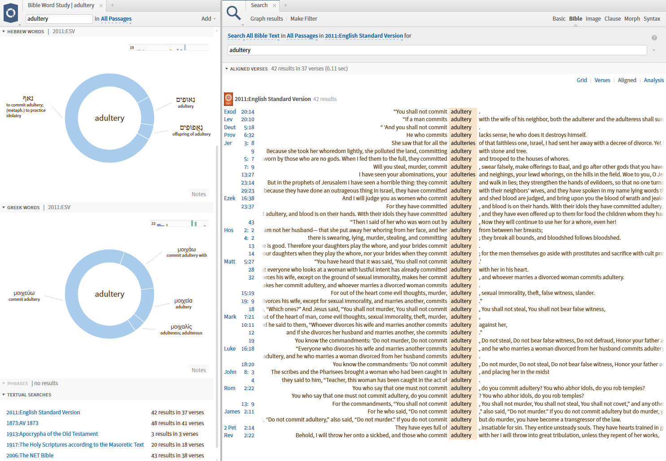666x461 pixels.
Task: Open 1917:The Holy Scriptures Masoretic Text search
Action: [x=75, y=445]
